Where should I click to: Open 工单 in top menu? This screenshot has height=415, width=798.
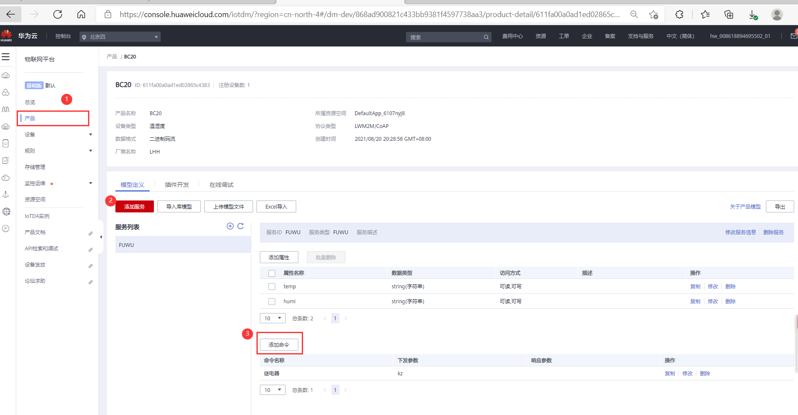tap(564, 36)
